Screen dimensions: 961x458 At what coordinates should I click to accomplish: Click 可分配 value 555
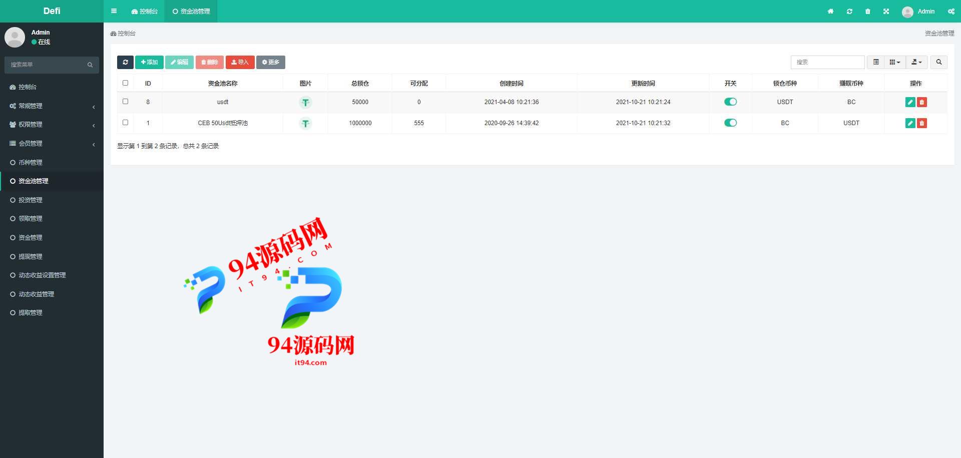pyautogui.click(x=419, y=123)
